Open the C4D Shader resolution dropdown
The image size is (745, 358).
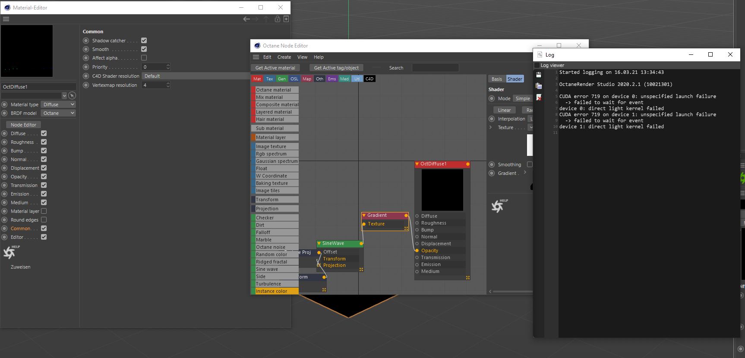(x=196, y=76)
